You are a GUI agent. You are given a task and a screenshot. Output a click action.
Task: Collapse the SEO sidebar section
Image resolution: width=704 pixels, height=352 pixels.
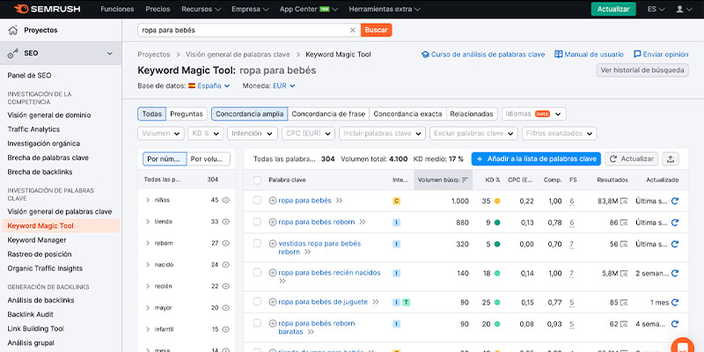point(109,54)
